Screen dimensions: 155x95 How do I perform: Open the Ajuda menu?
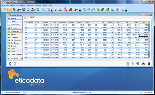(x=50, y=5)
